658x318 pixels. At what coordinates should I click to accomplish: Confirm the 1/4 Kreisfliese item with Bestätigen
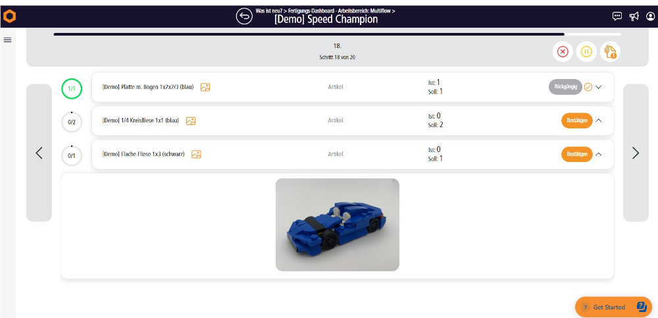pyautogui.click(x=576, y=120)
